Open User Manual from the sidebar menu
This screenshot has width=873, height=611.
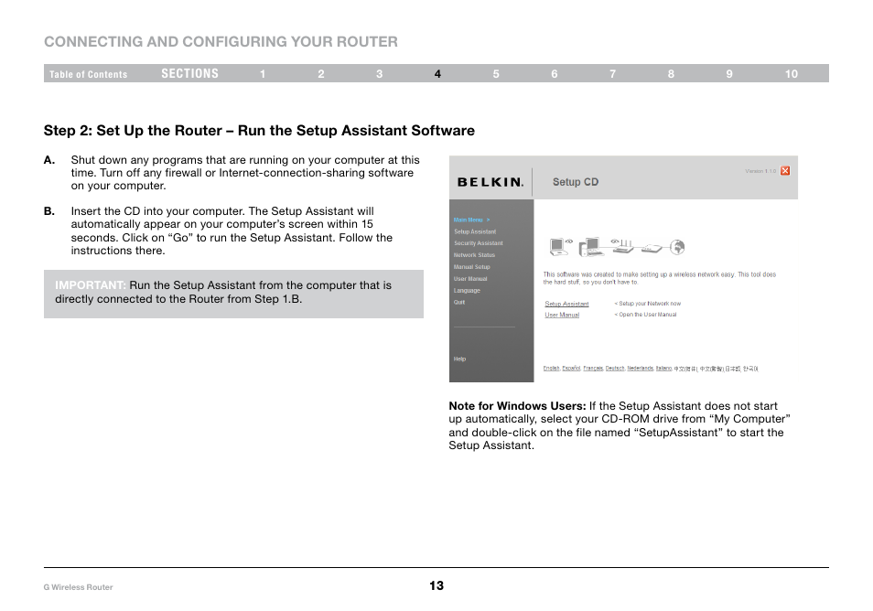pyautogui.click(x=470, y=279)
